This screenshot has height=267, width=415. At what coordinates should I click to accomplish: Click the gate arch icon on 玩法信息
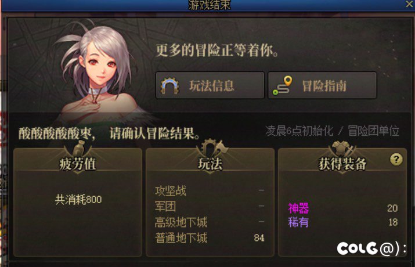pyautogui.click(x=170, y=86)
